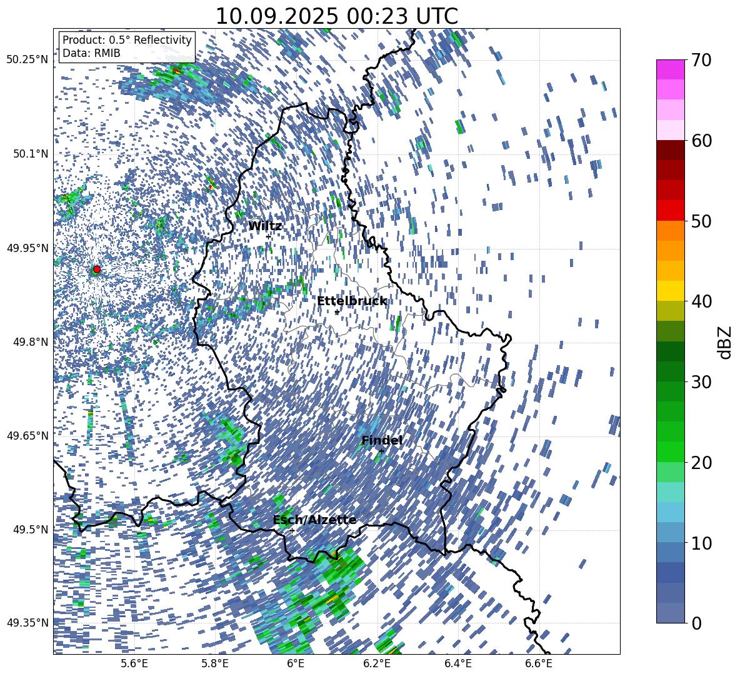Click the colorbar tick label 60
The width and height of the screenshot is (740, 676).
[x=702, y=141]
